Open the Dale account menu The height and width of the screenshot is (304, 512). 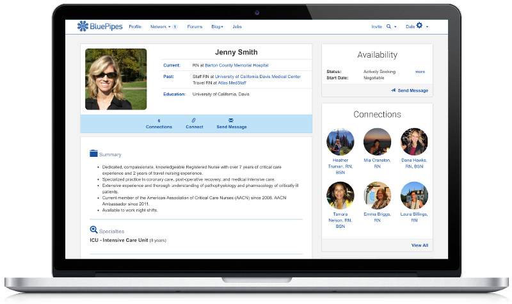(410, 27)
